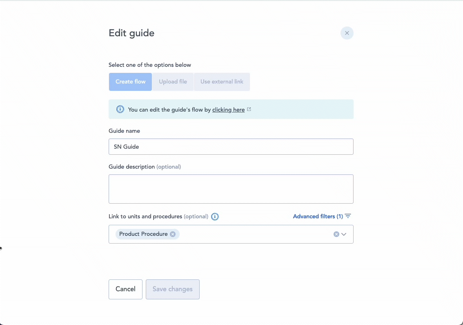This screenshot has height=325, width=463.
Task: Click the info icon in the blue banner
Action: [120, 110]
